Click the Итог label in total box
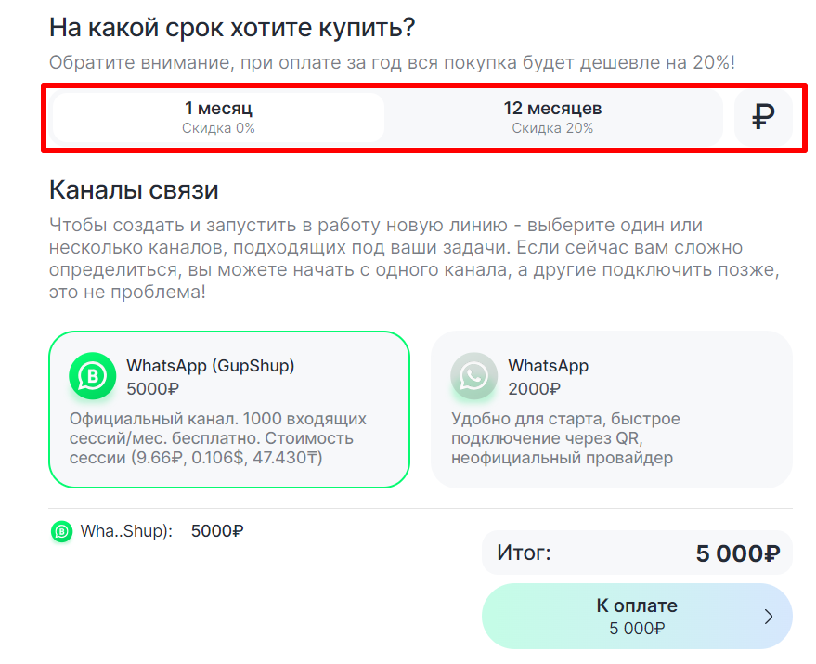816x664 pixels. [524, 553]
